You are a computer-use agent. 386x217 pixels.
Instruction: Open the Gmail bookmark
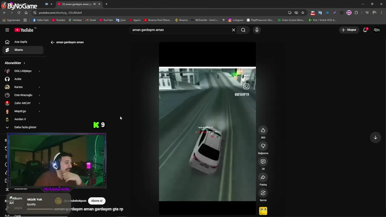click(x=90, y=20)
